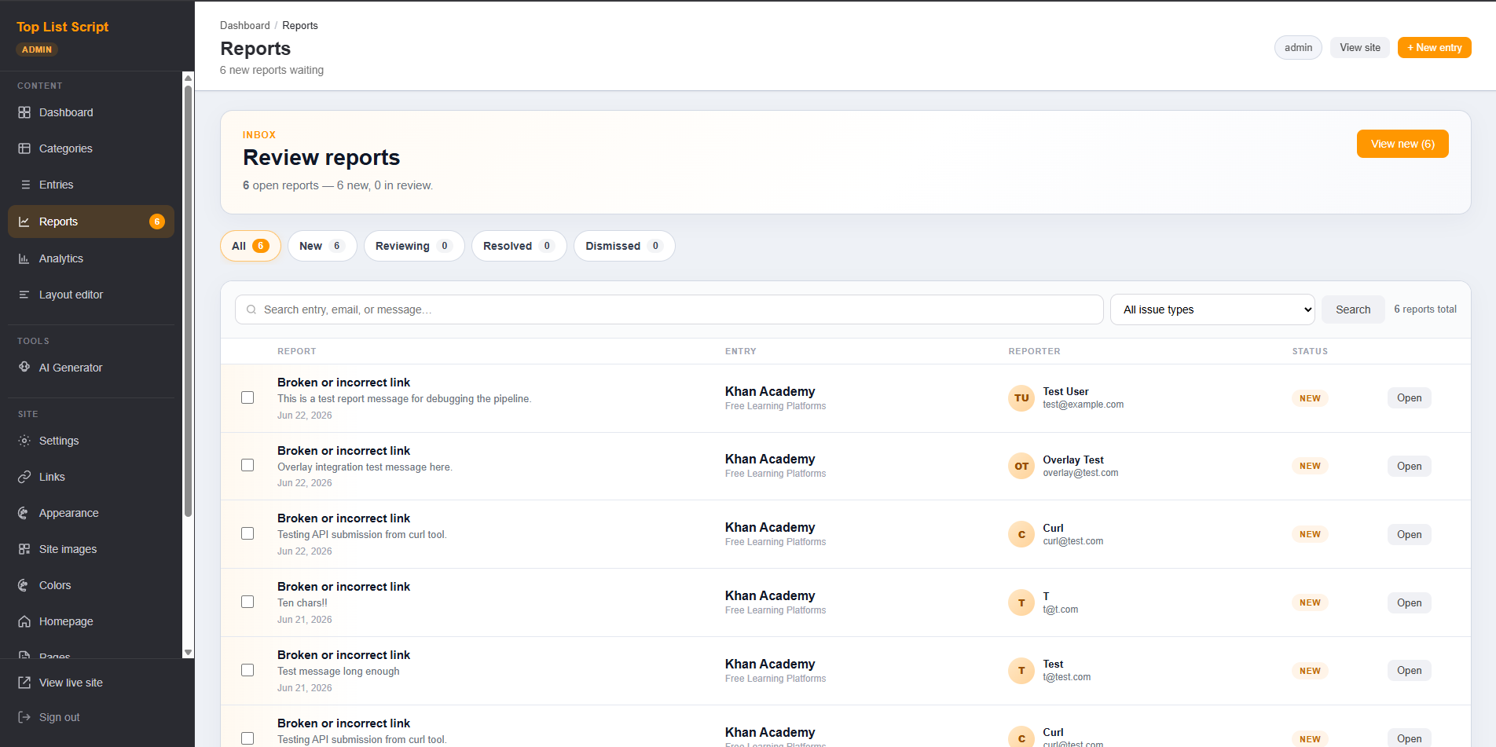Open Analytics in the sidebar menu
The image size is (1496, 747).
(90, 258)
